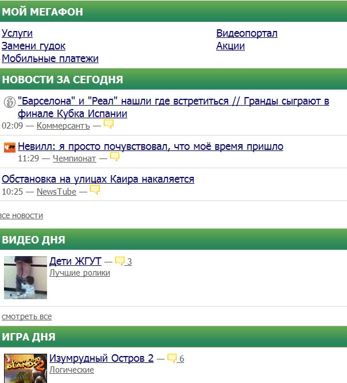This screenshot has height=383, width=347.
Task: Open the Diamond Islands 2 game icon
Action: tap(25, 369)
